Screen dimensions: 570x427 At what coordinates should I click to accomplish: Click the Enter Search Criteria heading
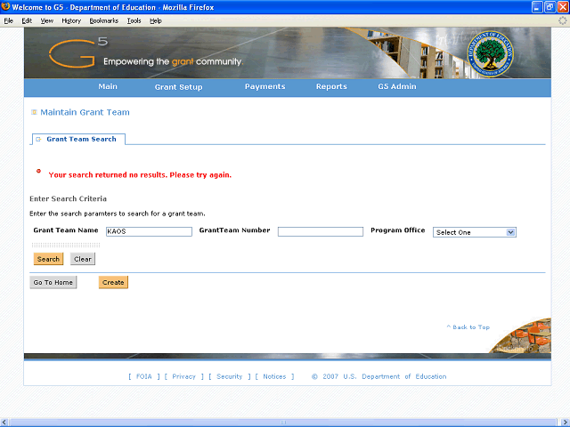68,198
